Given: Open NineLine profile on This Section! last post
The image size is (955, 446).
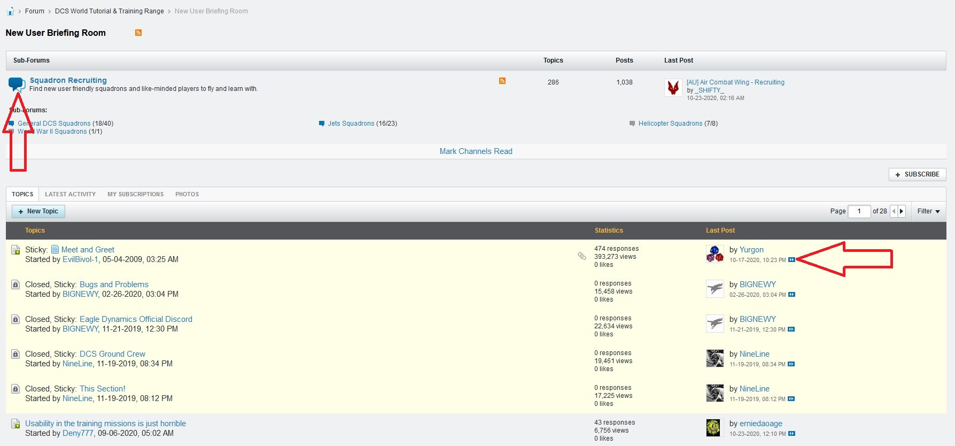Looking at the screenshot, I should 755,389.
